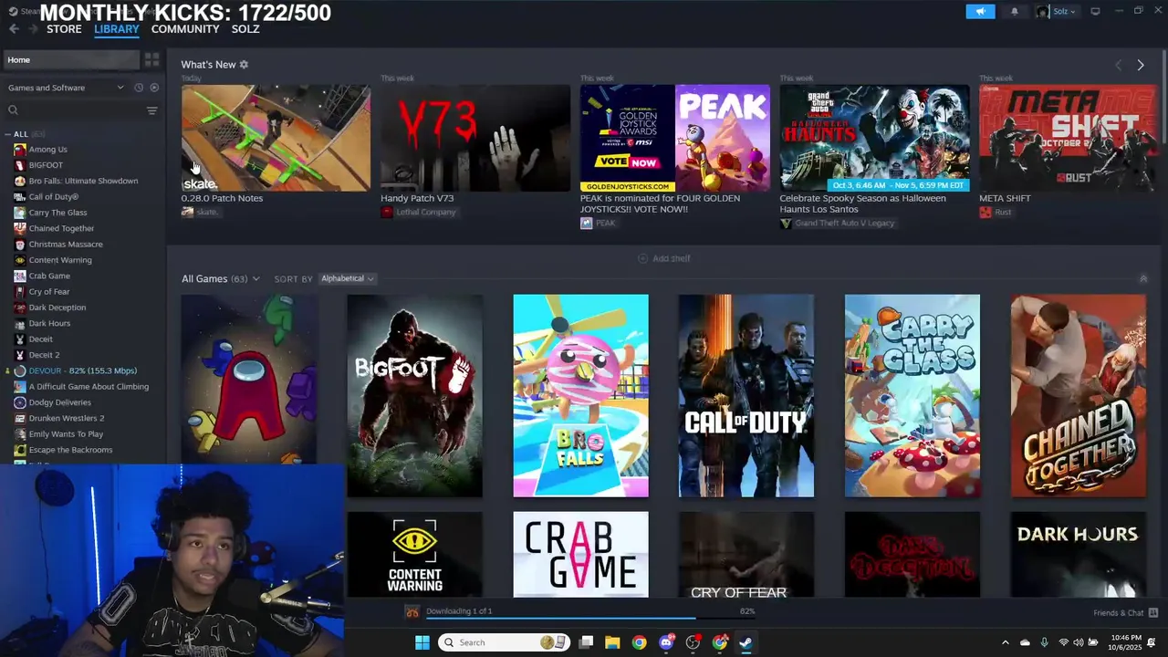
Task: Select DEVOUR downloading entry in sidebar
Action: tap(82, 370)
